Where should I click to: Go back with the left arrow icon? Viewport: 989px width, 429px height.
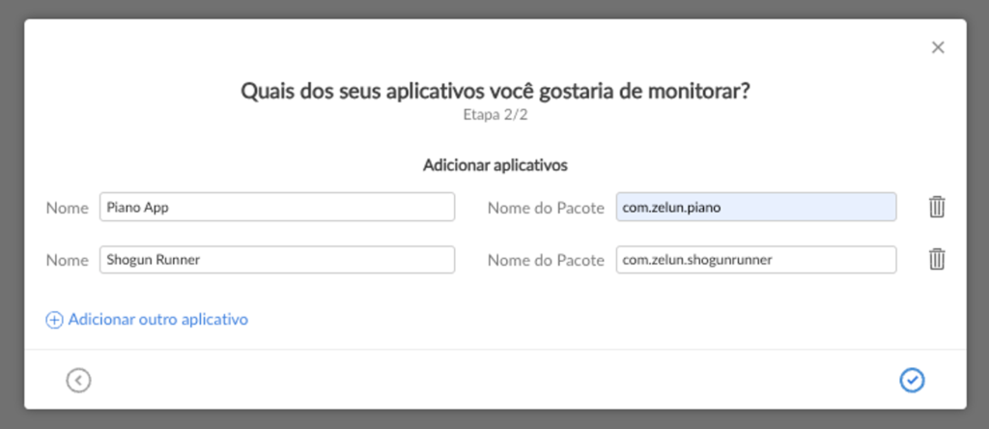(78, 381)
